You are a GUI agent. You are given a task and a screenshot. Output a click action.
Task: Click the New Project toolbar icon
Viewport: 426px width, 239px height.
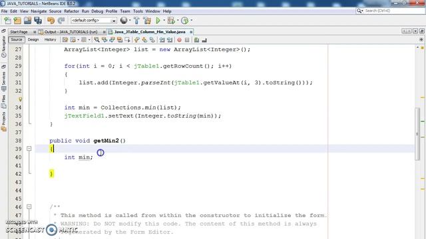[x=17, y=21]
